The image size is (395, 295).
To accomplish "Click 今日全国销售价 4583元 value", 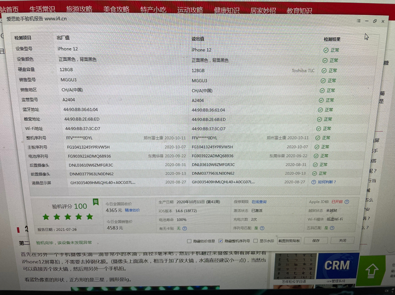I will tap(115, 228).
